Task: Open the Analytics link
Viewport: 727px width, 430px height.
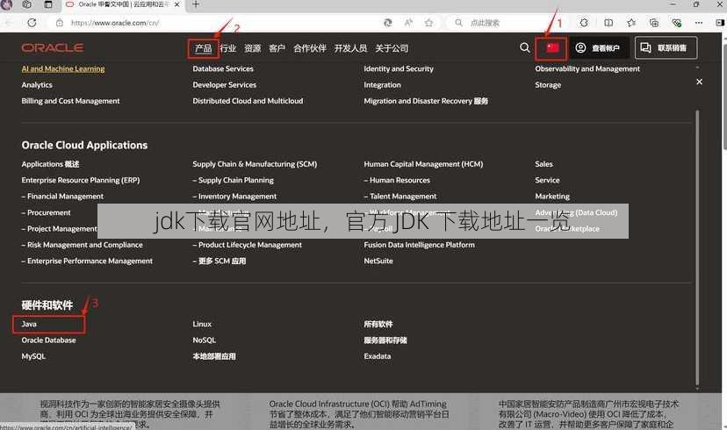Action: click(x=37, y=85)
